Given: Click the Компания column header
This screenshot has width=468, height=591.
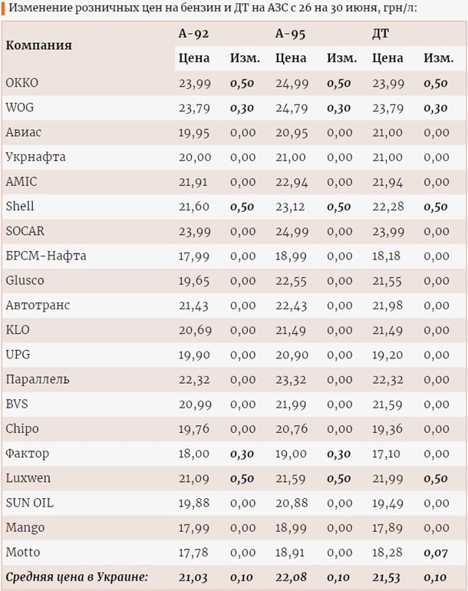Looking at the screenshot, I should 38,45.
